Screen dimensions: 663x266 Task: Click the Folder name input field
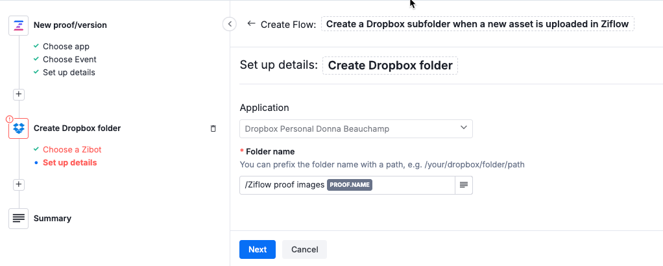point(347,186)
